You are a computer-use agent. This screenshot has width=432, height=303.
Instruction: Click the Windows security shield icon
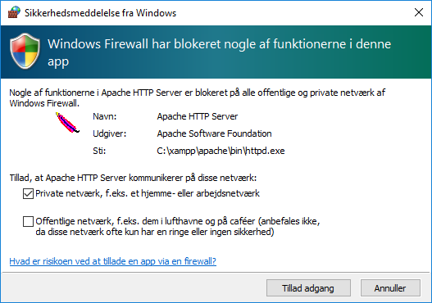[25, 52]
